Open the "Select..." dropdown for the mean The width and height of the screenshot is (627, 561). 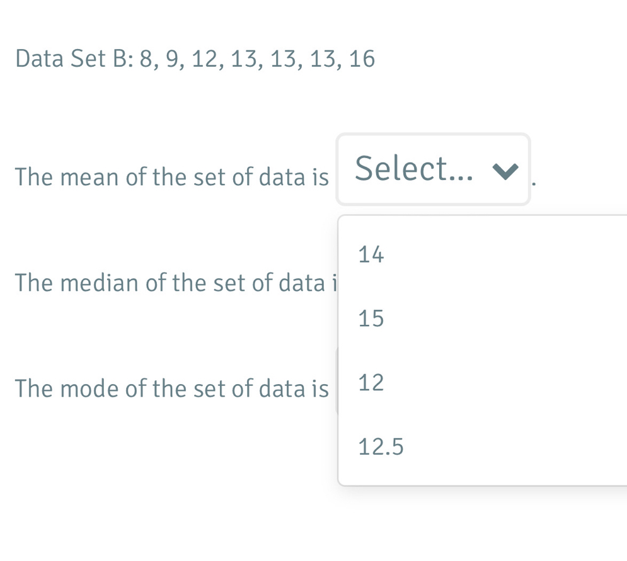point(433,169)
